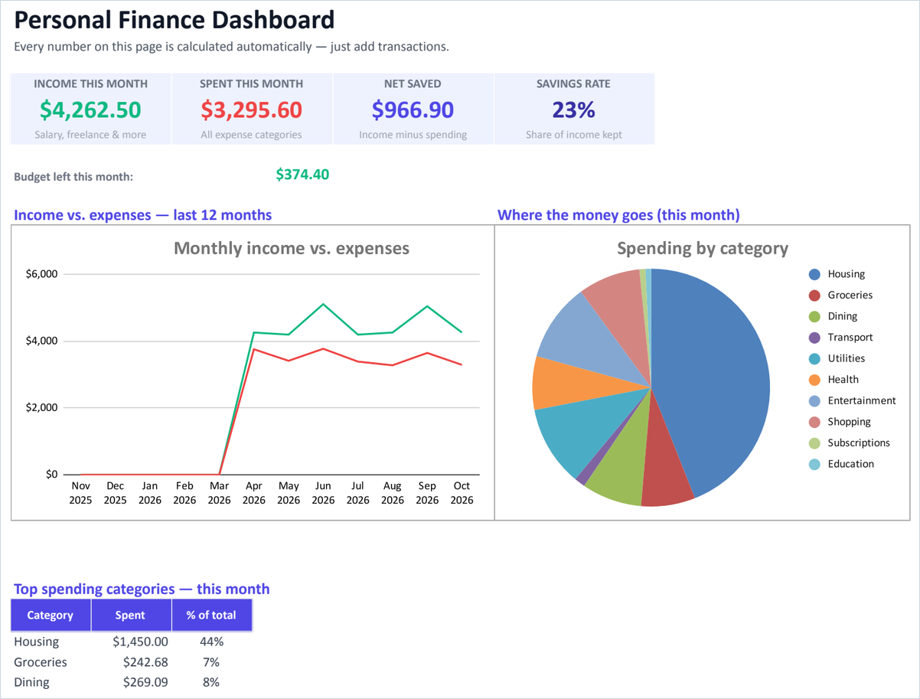Click Top spending categories heading
Screen dimensions: 920x699
tap(142, 589)
